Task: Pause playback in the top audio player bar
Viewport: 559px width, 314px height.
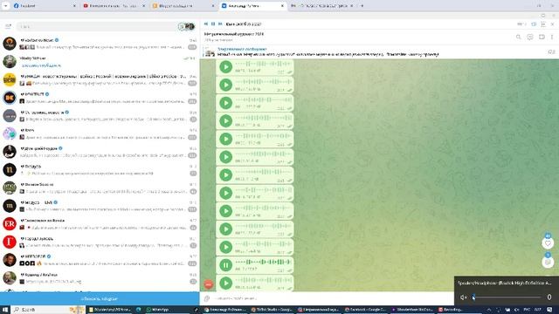Action: [213, 24]
